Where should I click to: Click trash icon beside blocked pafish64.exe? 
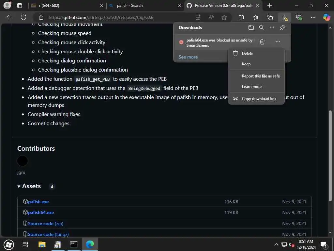pyautogui.click(x=262, y=42)
